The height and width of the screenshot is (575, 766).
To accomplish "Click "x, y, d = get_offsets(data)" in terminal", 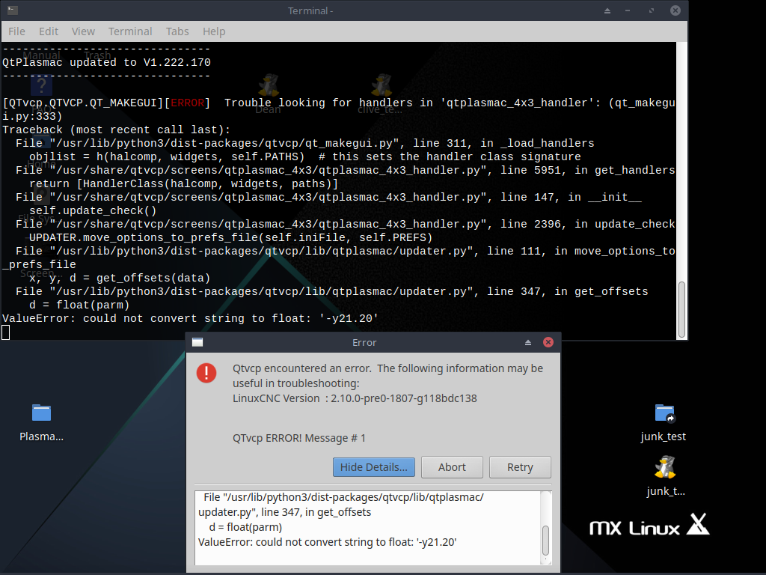I will [x=120, y=279].
